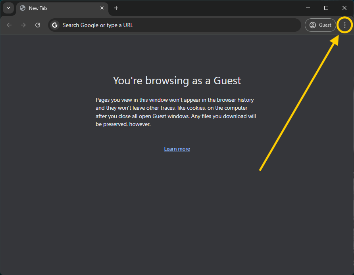Maximize the Chrome window
Screen dimensions: 354x275
coord(326,8)
